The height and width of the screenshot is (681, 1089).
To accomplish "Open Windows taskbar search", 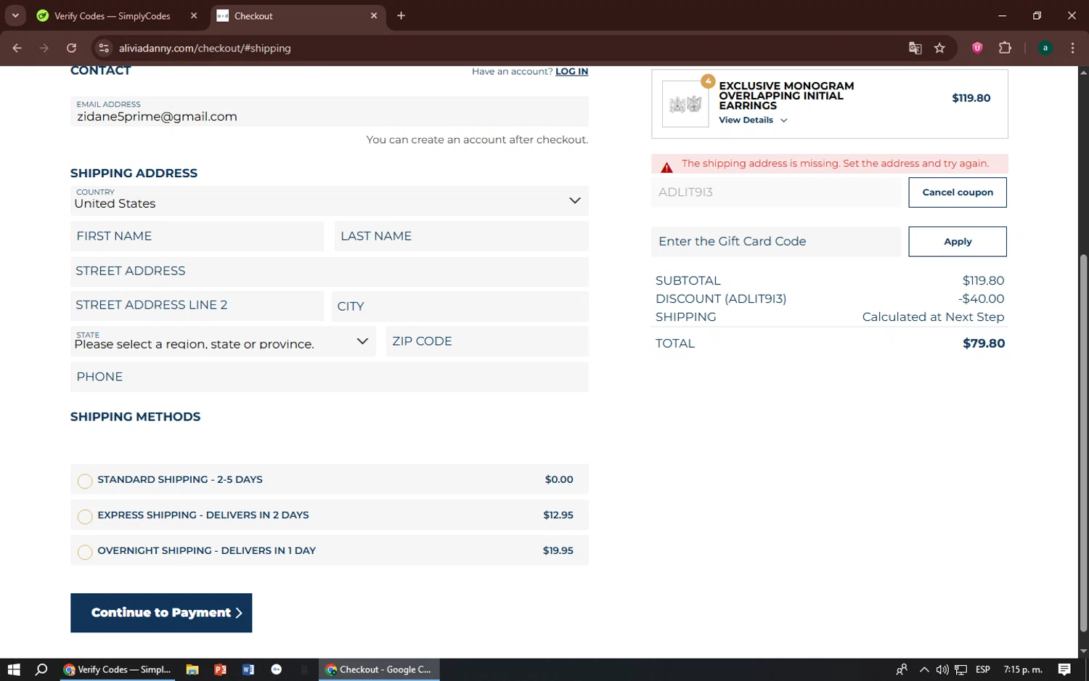I will point(41,669).
